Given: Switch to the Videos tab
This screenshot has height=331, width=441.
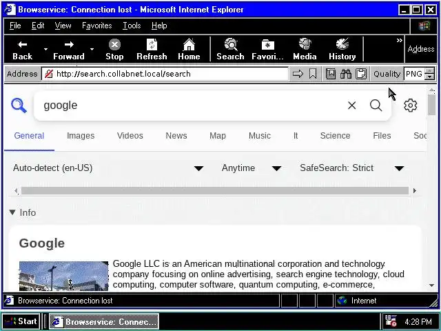Looking at the screenshot, I should pyautogui.click(x=130, y=136).
